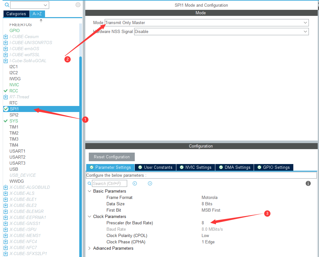Select SYS in the peripheral list
Screen dimensions: 319x257
click(14, 121)
